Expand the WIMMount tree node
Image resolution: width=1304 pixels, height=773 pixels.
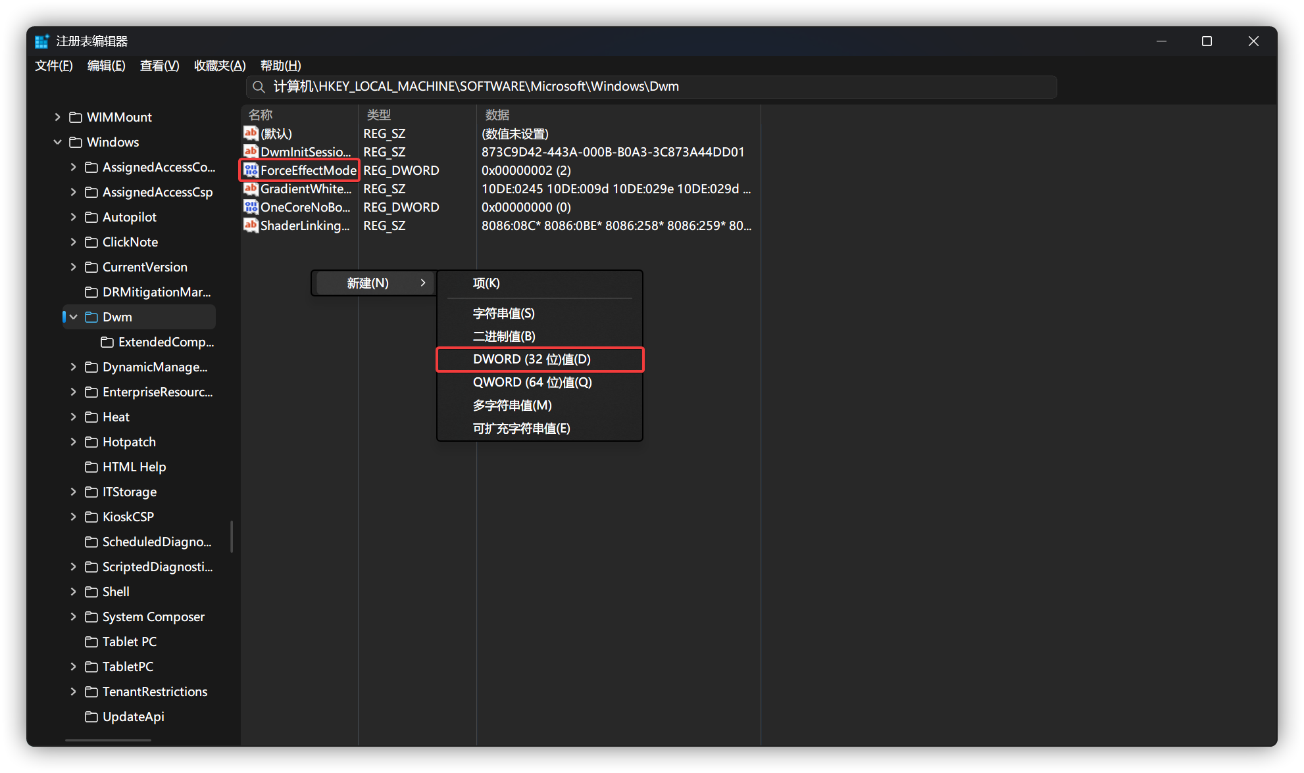tap(57, 117)
